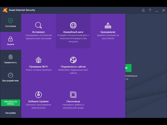Open the Антивирус magnifier icon
This screenshot has height=125, width=167.
(x=38, y=25)
